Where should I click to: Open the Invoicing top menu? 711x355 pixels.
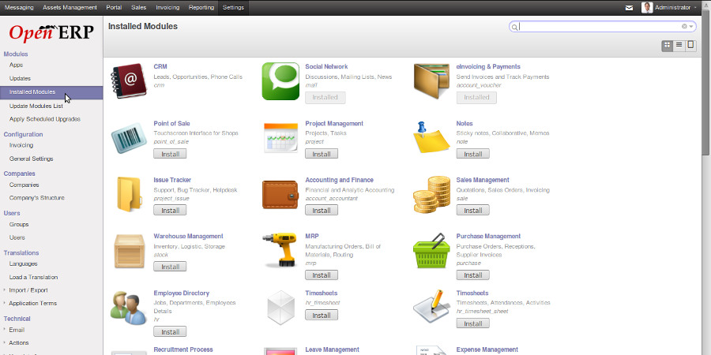tap(167, 8)
